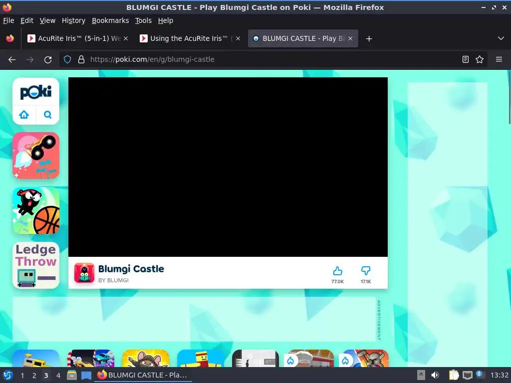Open the black-and-white silhouette game thumbnail
This screenshot has width=511, height=383.
255,358
